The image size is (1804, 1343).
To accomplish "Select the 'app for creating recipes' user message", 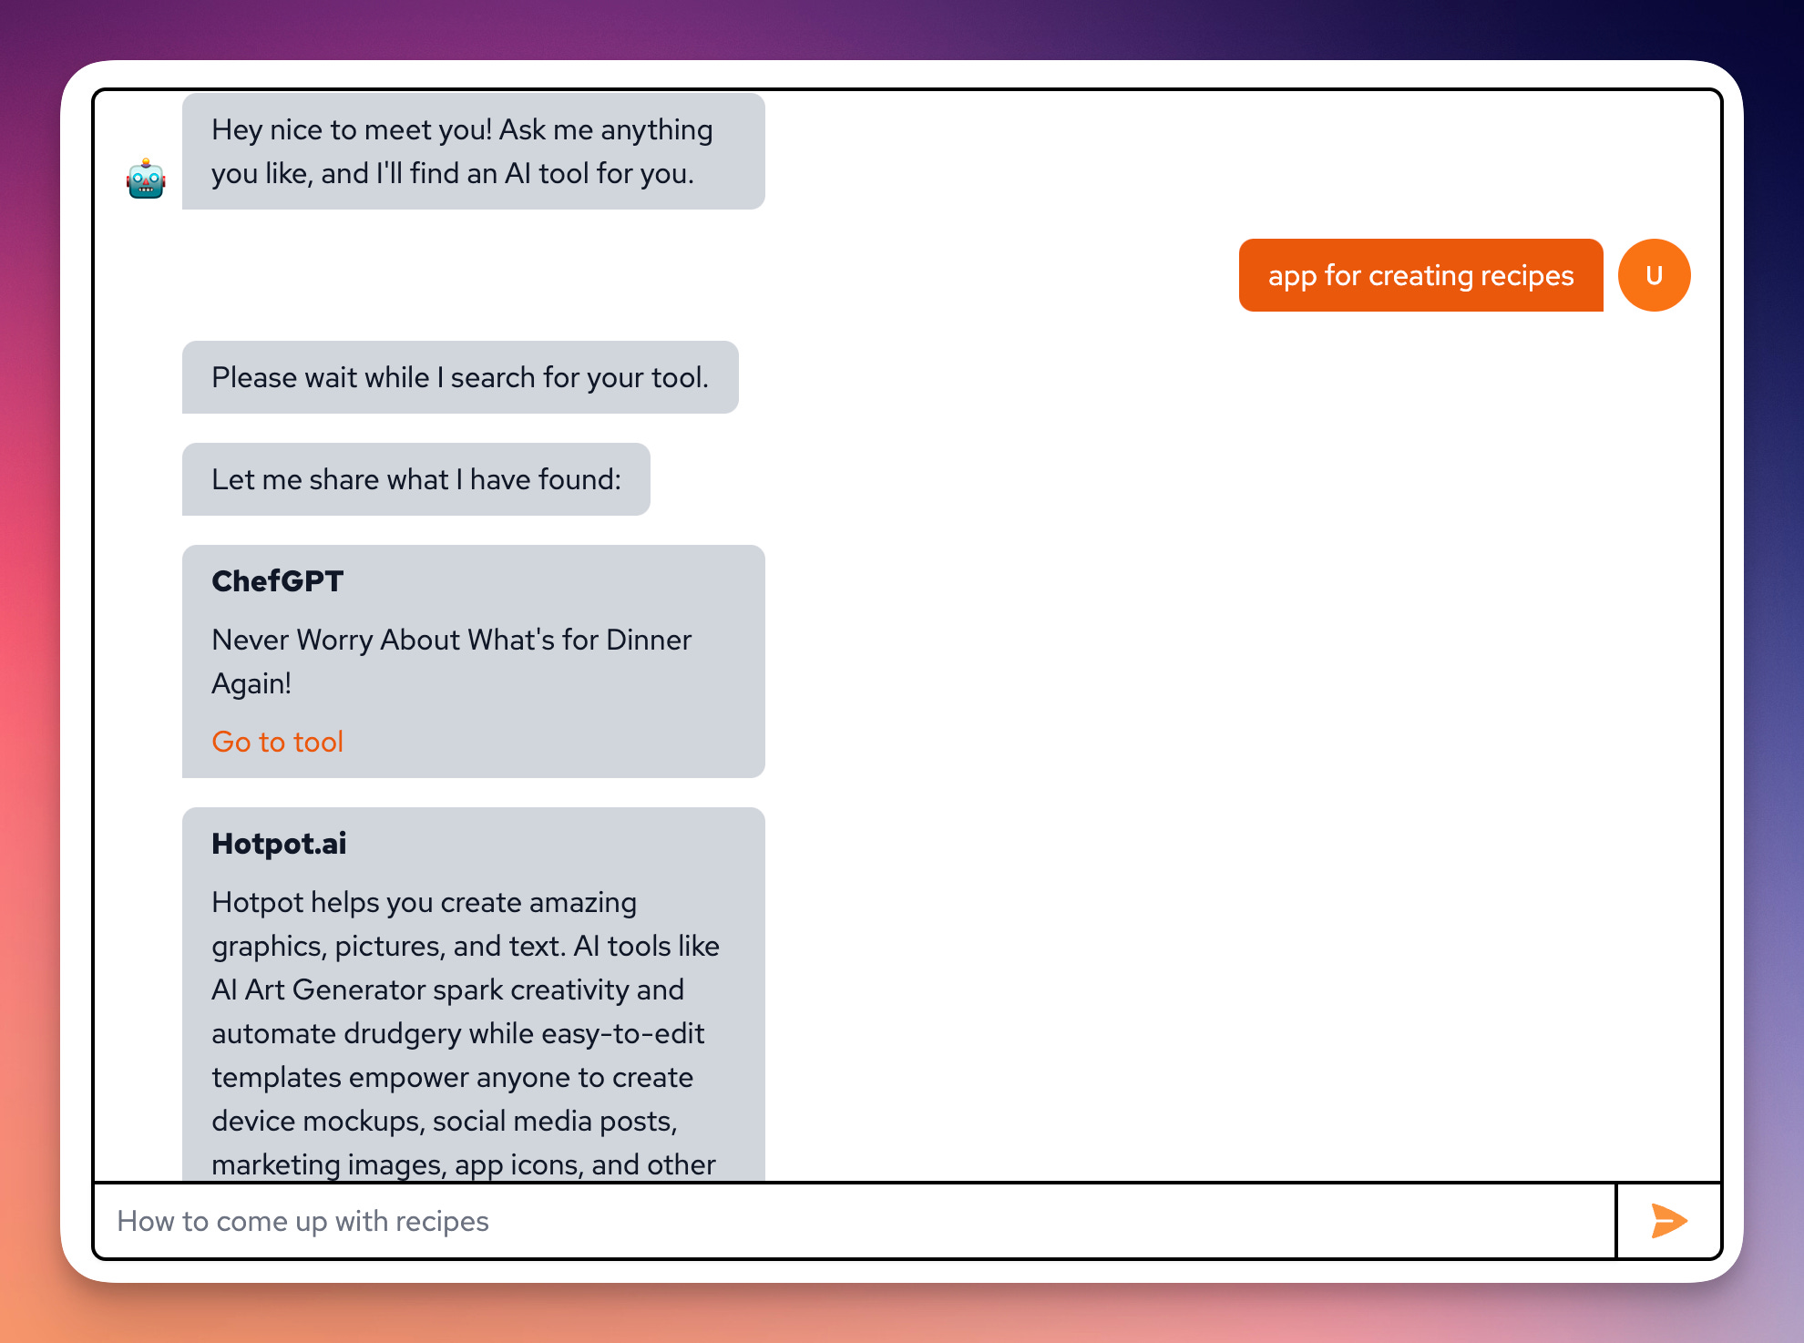I will click(x=1420, y=275).
